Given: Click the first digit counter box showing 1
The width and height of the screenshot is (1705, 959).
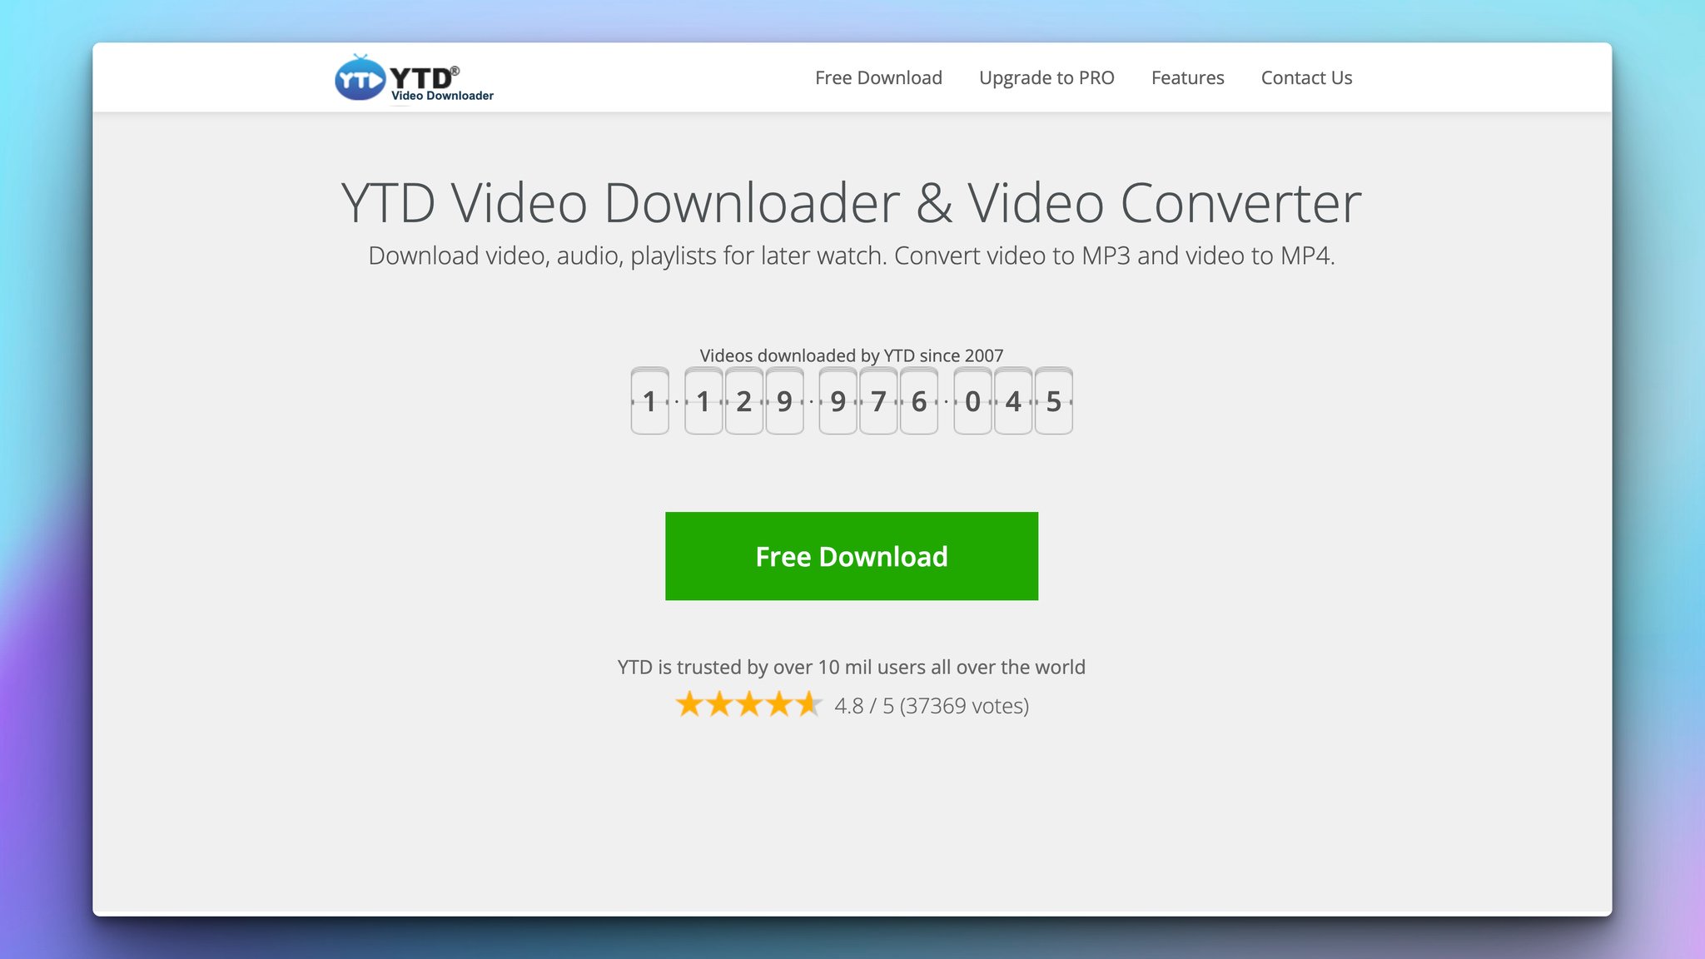Looking at the screenshot, I should [x=649, y=400].
